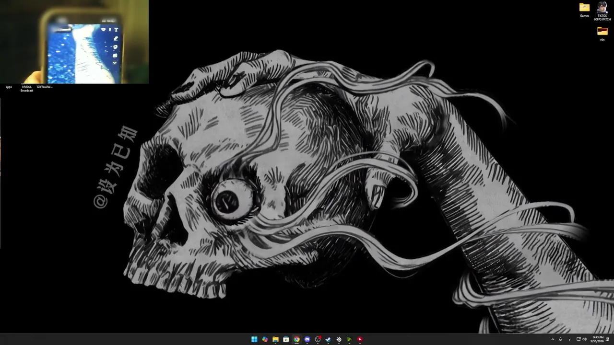This screenshot has width=614, height=345.
Task: Open File Explorer from the taskbar
Action: click(x=275, y=339)
